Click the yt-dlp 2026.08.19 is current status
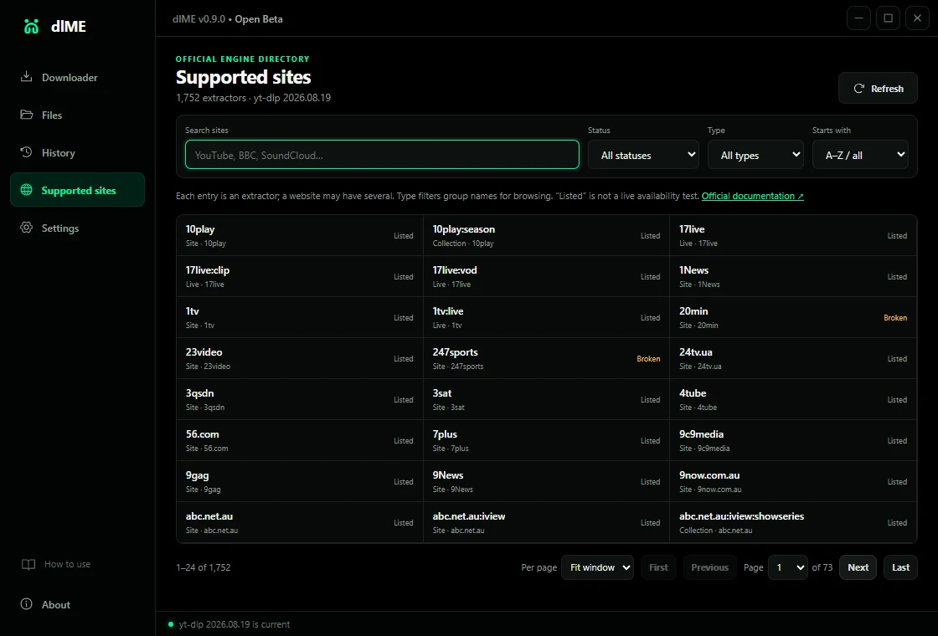 point(234,624)
